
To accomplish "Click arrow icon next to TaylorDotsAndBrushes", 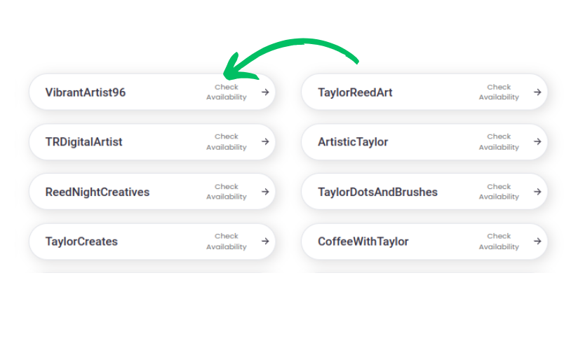I will point(537,191).
